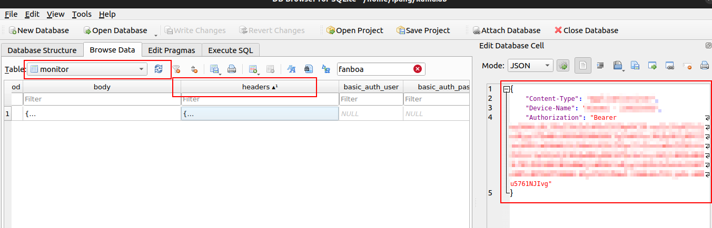Print the cell contents from editor toolbar
This screenshot has width=712, height=228.
[704, 66]
